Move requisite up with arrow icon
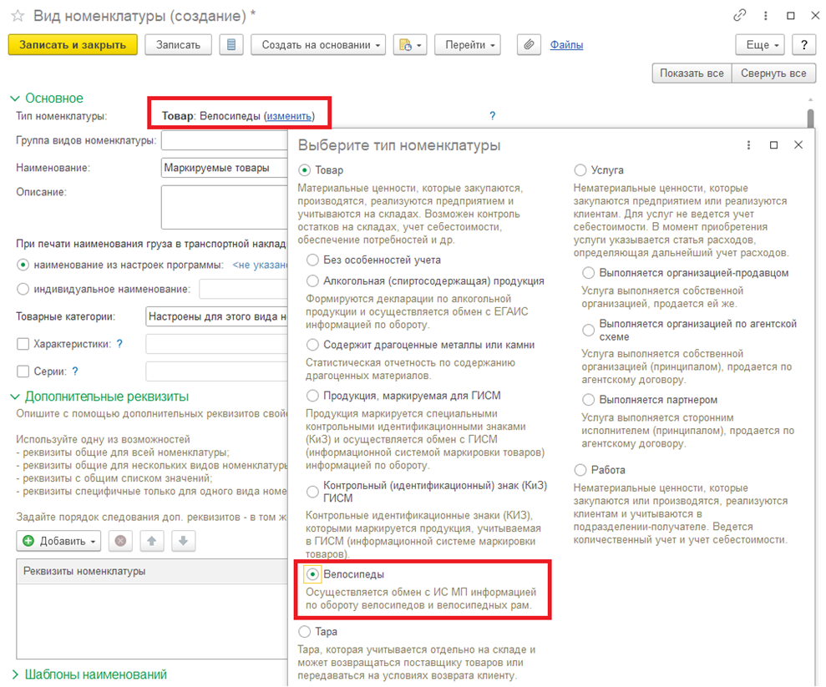The width and height of the screenshot is (826, 687). click(x=152, y=541)
